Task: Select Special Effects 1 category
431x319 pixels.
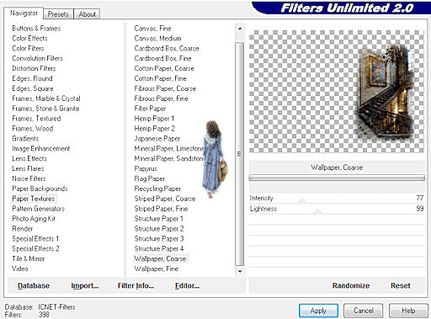Action: (x=35, y=239)
